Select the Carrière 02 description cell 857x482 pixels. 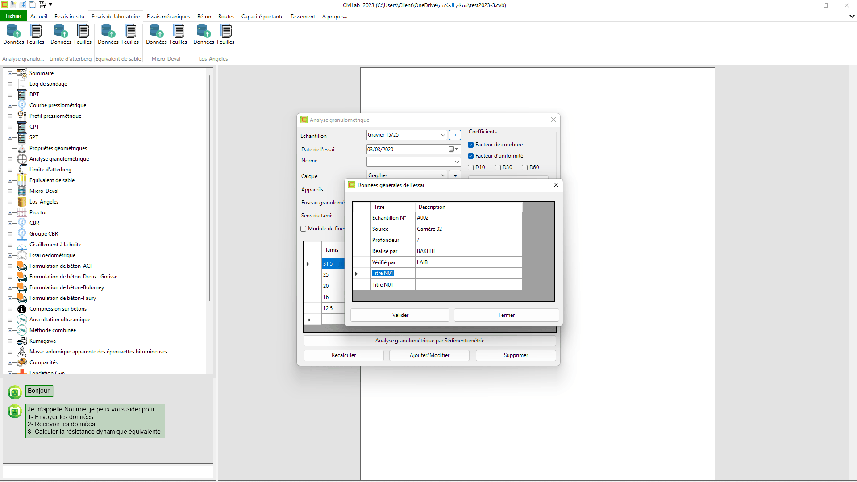point(469,229)
